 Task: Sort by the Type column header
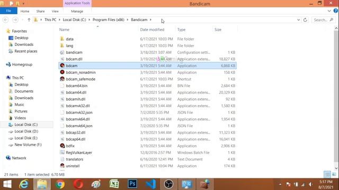[181, 30]
